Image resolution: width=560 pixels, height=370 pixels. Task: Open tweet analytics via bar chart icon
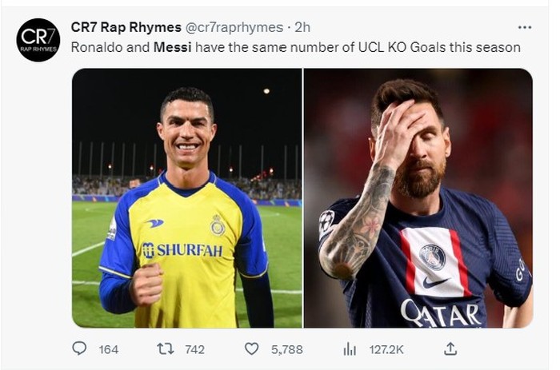(350, 349)
